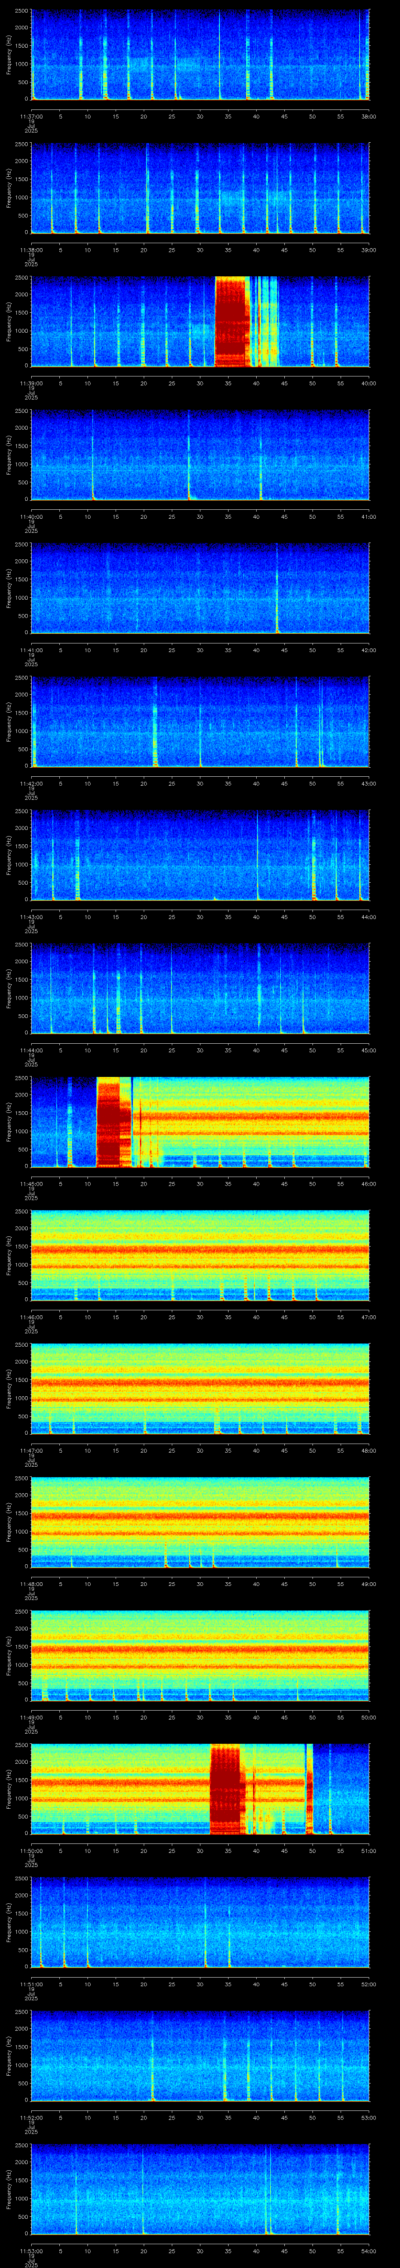This screenshot has width=400, height=2268.
Task: Click the red broadband burst in the 11:39:00 spectrogram
Action: (x=231, y=321)
